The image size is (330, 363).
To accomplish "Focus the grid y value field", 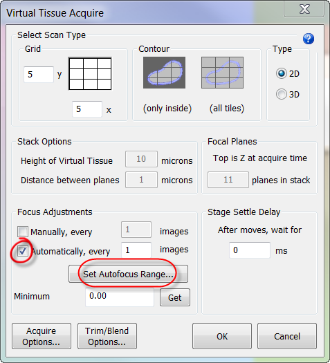I will [x=39, y=75].
